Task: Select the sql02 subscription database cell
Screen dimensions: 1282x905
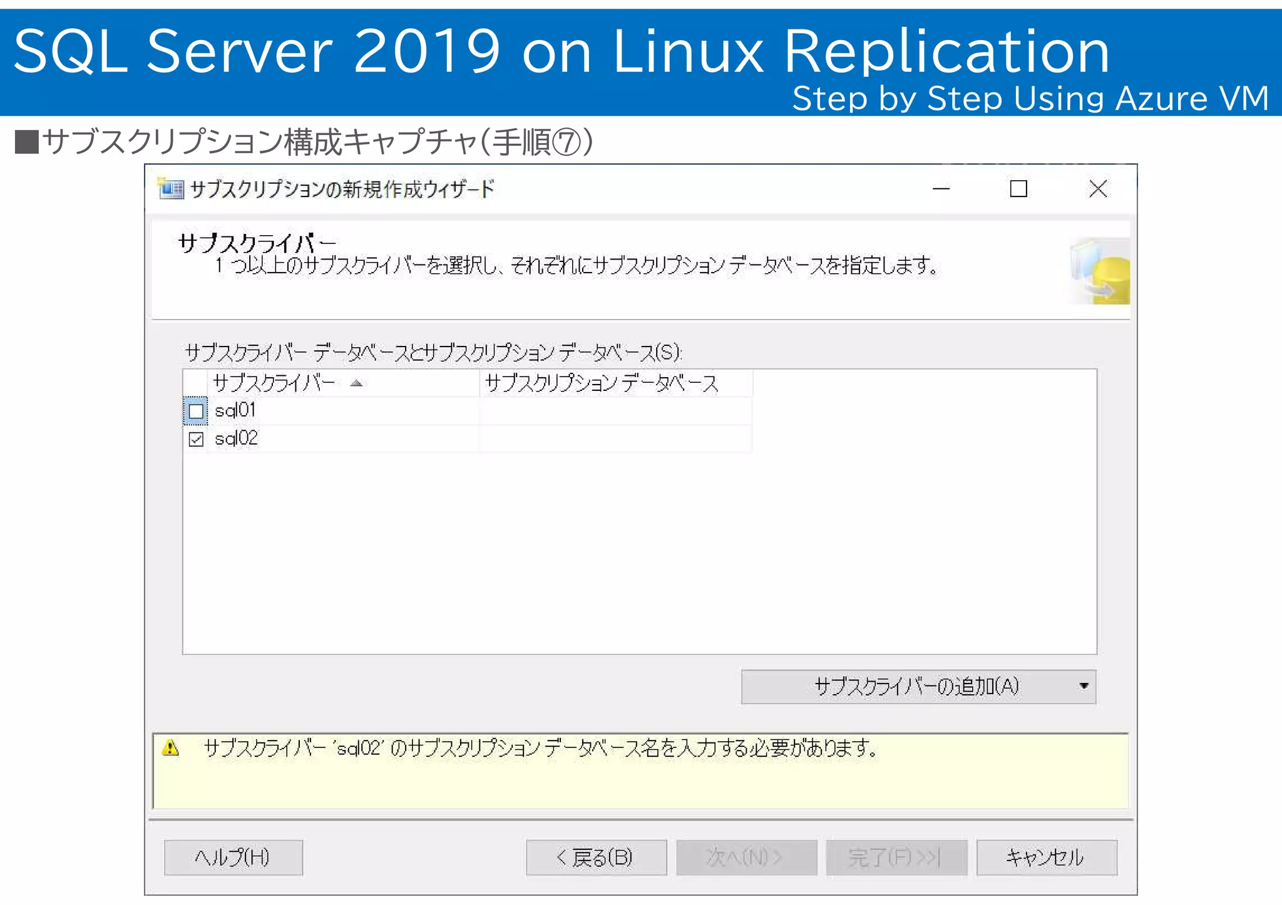Action: tap(616, 439)
